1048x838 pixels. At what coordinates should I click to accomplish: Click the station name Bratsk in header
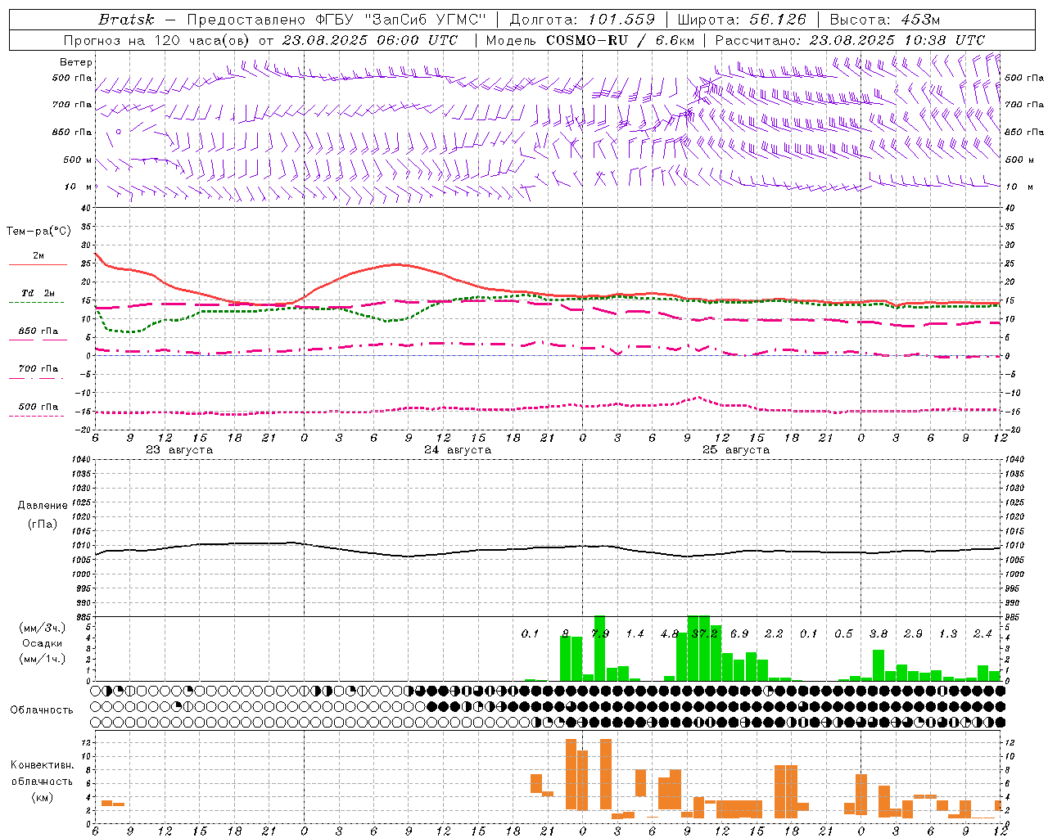126,20
